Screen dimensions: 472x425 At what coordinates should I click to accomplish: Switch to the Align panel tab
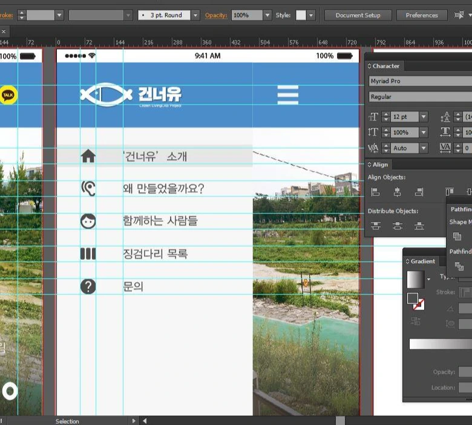[x=380, y=164]
